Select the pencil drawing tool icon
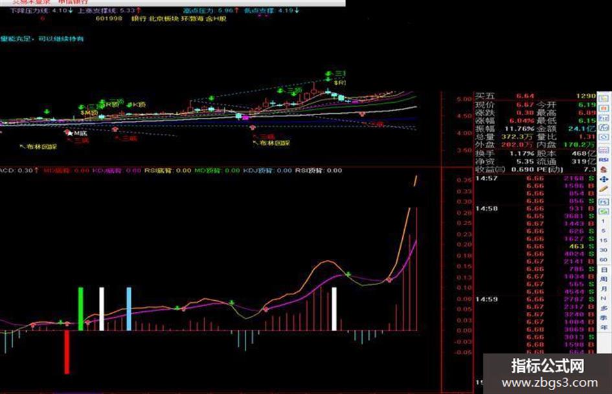Viewport: 612px width, 394px height. tap(604, 189)
